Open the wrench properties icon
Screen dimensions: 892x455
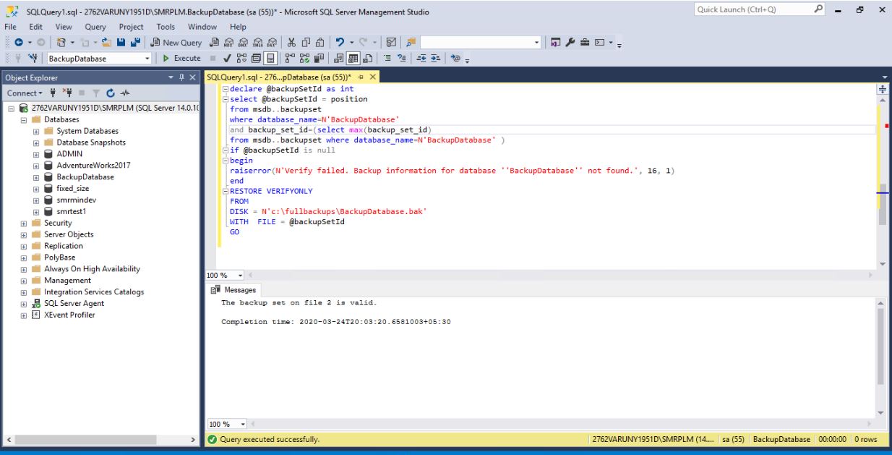pyautogui.click(x=570, y=43)
